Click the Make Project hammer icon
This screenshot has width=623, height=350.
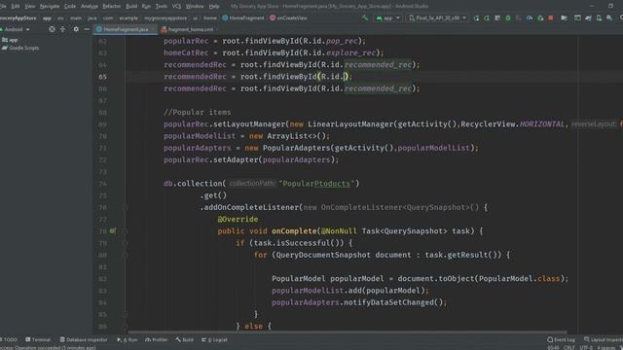pos(365,17)
